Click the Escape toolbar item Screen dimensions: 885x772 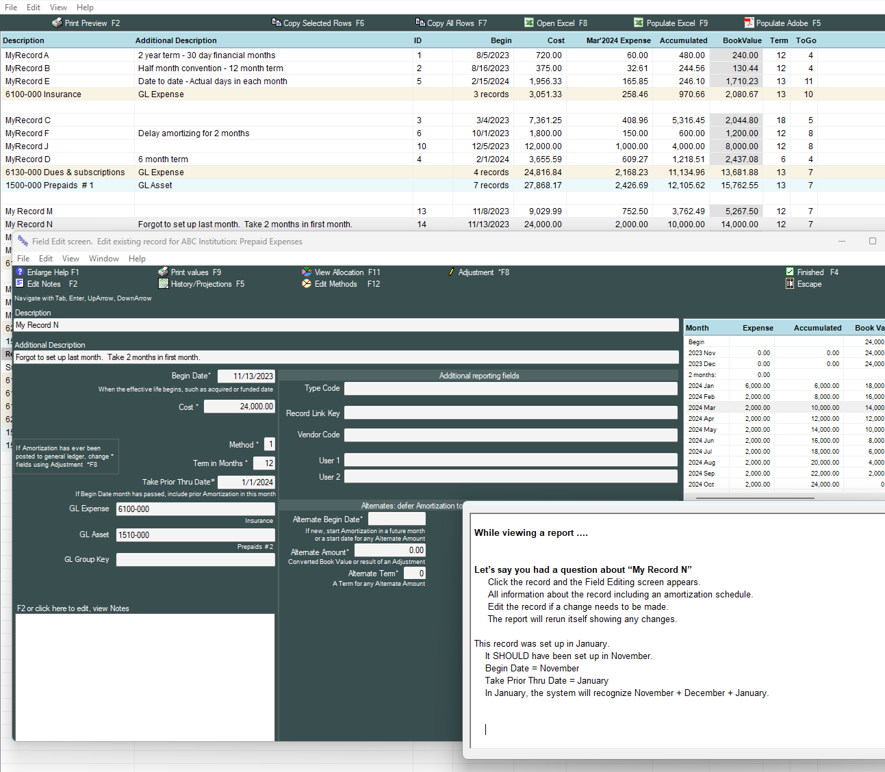pos(804,284)
